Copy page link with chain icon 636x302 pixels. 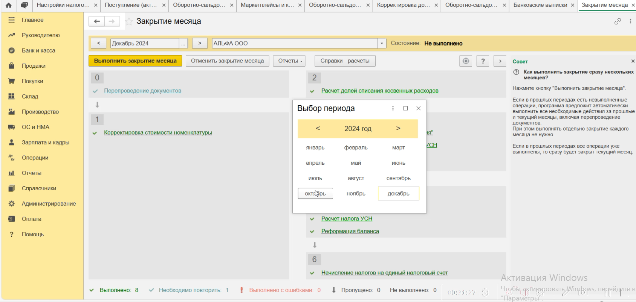618,21
